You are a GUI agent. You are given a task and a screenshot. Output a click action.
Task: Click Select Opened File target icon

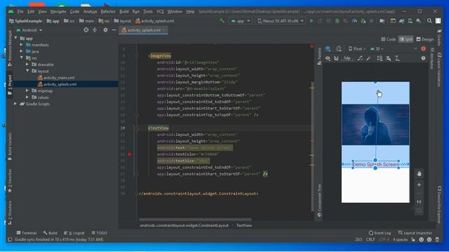click(x=86, y=30)
